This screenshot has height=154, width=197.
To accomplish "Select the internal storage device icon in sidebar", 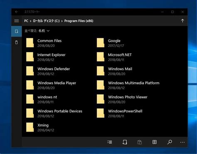I will (x=17, y=31).
